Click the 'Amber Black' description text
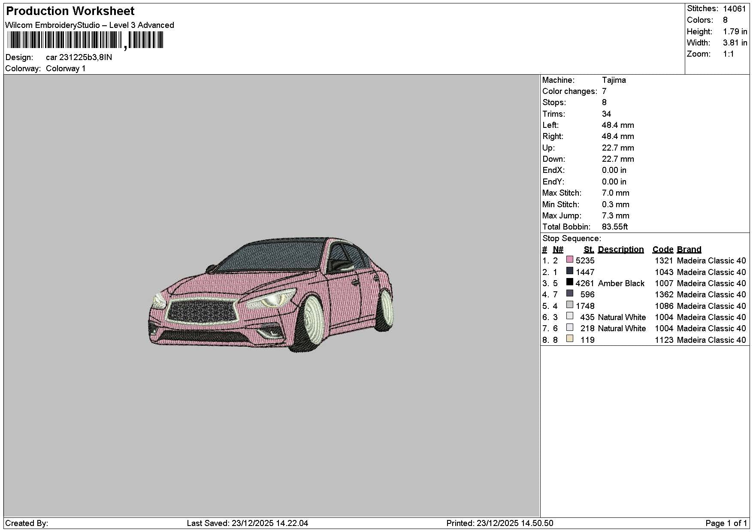The image size is (753, 532). coord(621,284)
